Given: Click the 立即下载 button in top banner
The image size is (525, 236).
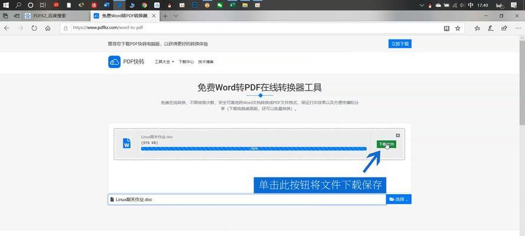Looking at the screenshot, I should [x=400, y=44].
